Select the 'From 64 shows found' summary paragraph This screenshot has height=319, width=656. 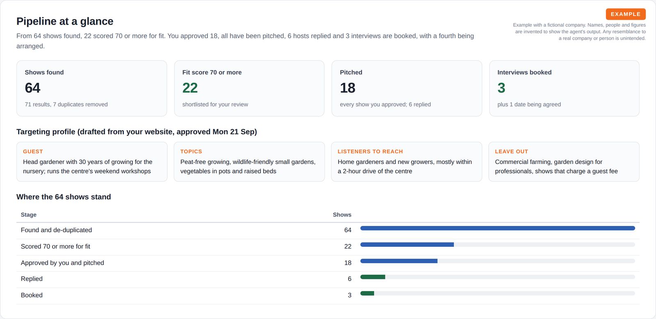click(245, 41)
